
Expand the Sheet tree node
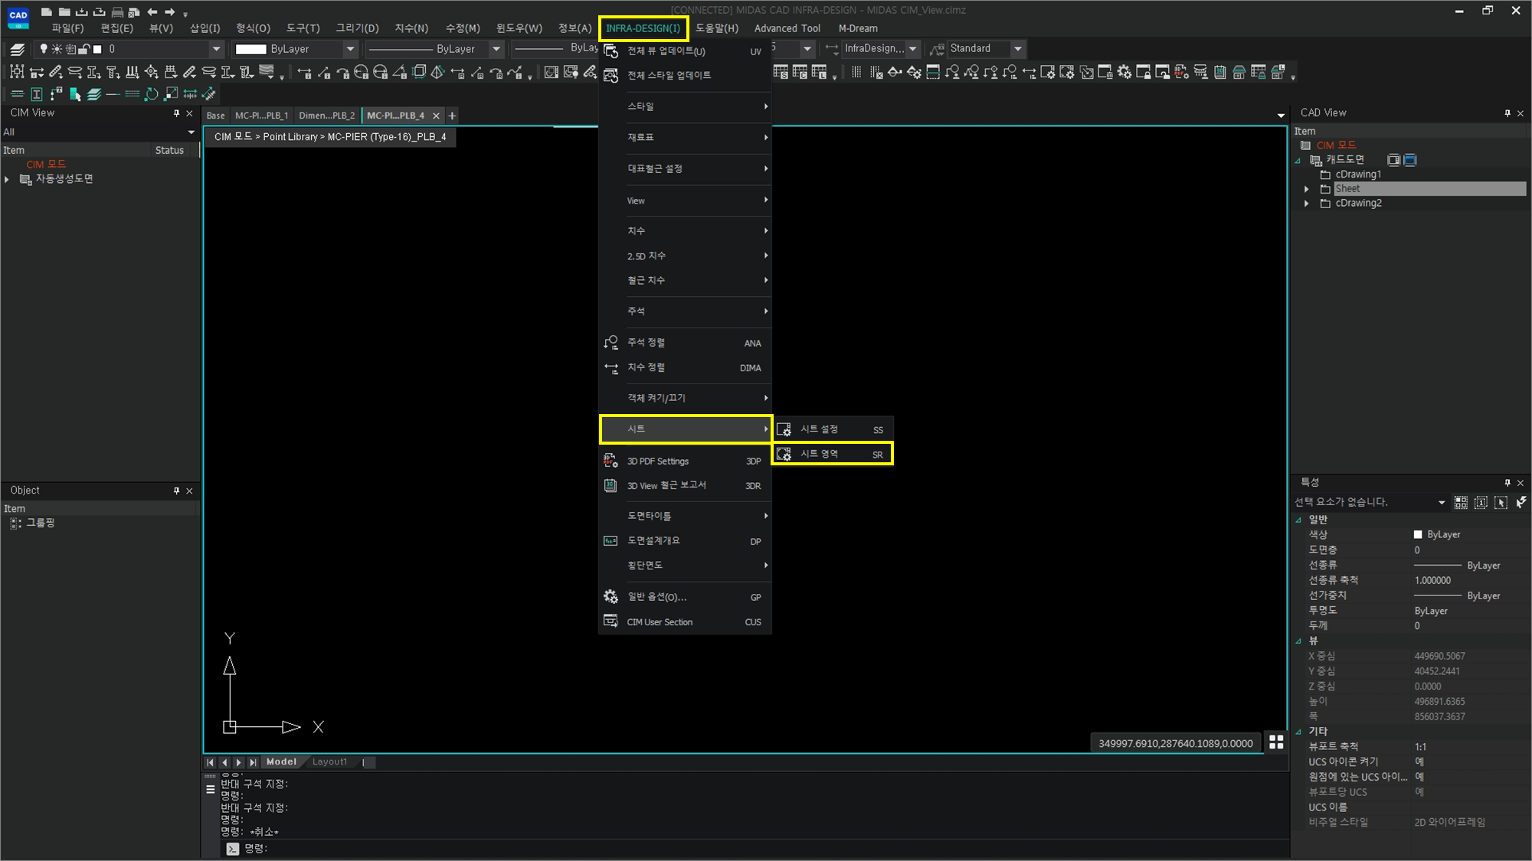(x=1307, y=189)
